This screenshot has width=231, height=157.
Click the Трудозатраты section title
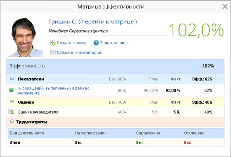click(32, 122)
